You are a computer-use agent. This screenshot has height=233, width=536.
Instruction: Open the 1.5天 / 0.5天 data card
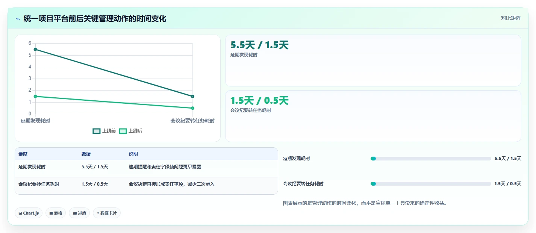(373, 116)
